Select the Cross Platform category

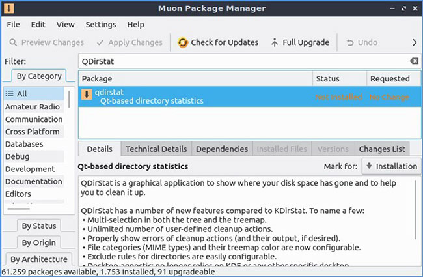pos(33,132)
